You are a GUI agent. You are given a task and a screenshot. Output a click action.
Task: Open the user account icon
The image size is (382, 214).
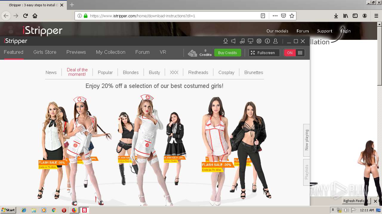[275, 41]
